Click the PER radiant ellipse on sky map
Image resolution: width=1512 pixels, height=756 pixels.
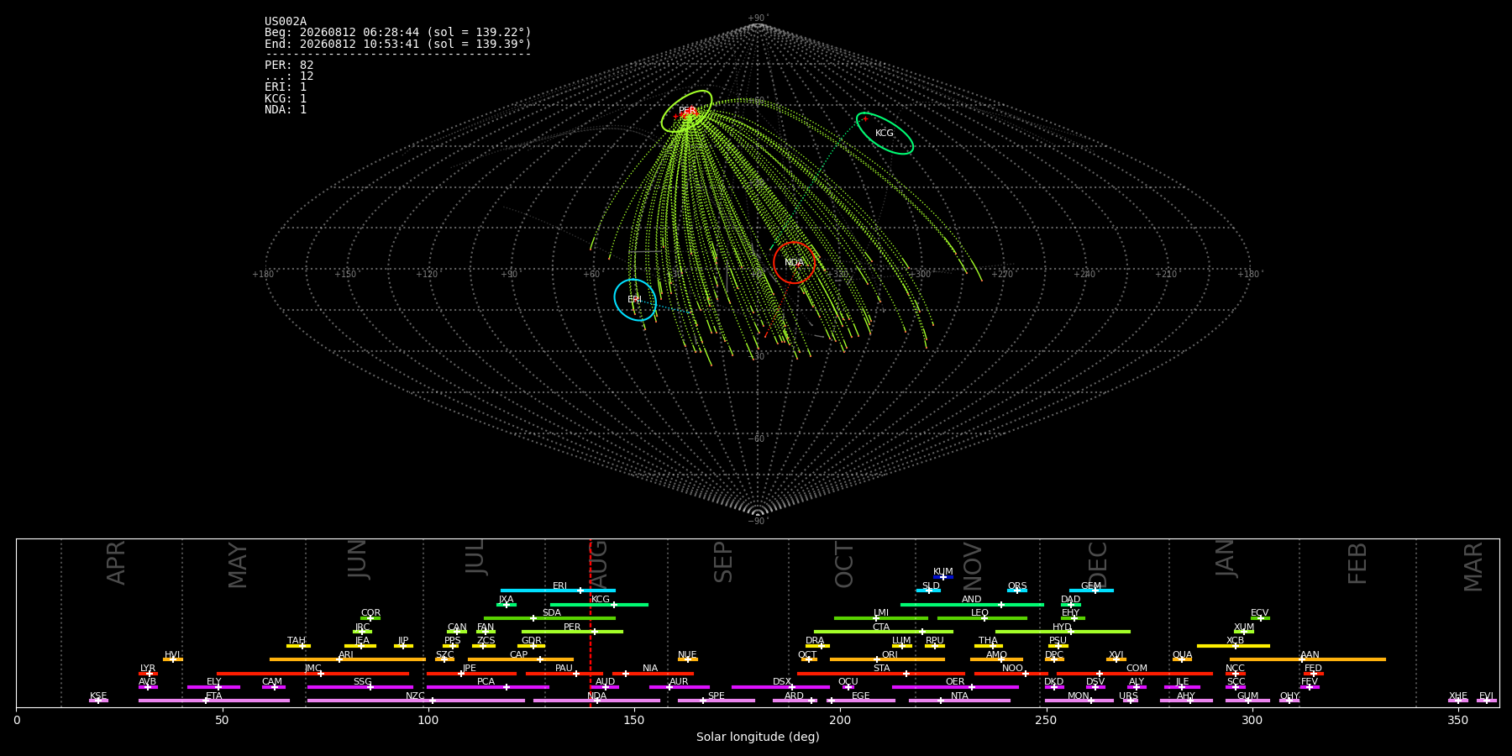(x=686, y=112)
